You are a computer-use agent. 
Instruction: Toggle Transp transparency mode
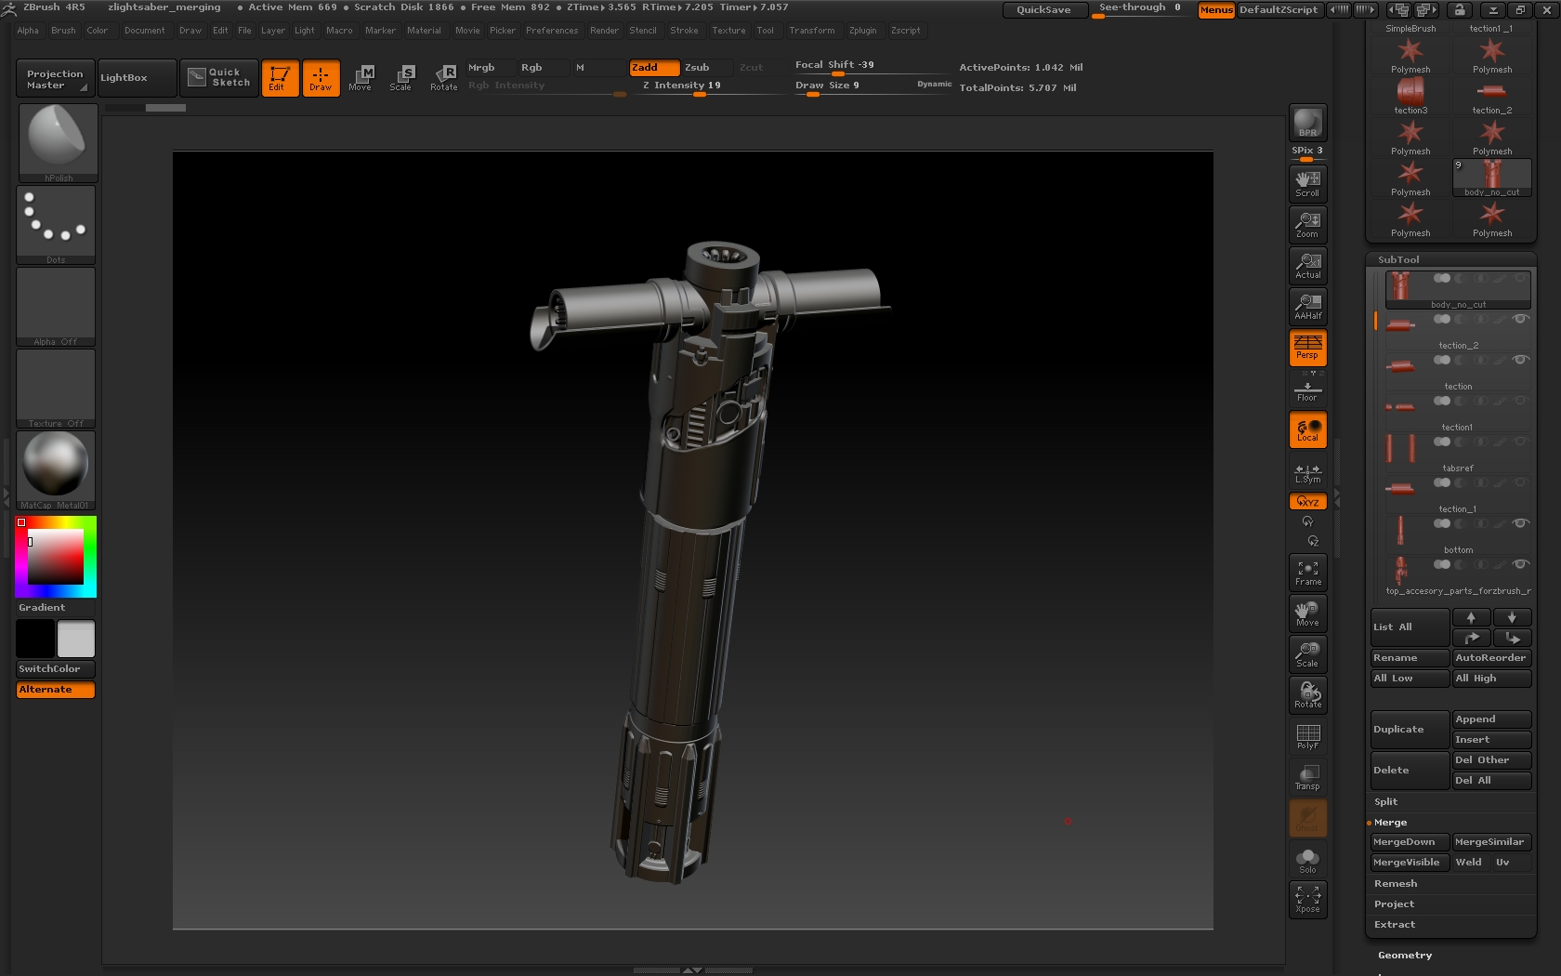[x=1307, y=777]
